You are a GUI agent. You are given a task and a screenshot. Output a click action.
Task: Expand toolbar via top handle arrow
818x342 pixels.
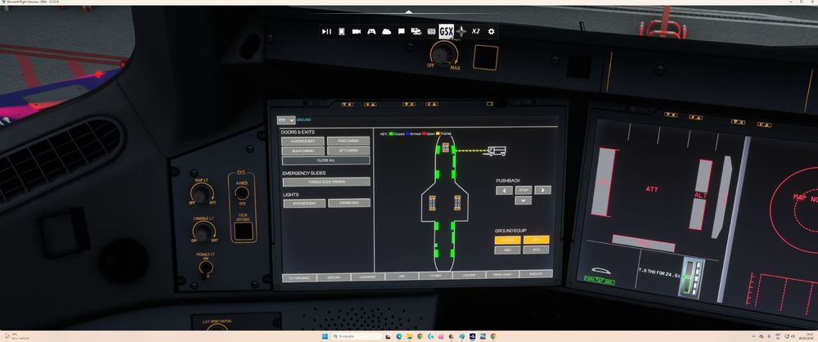point(408,11)
